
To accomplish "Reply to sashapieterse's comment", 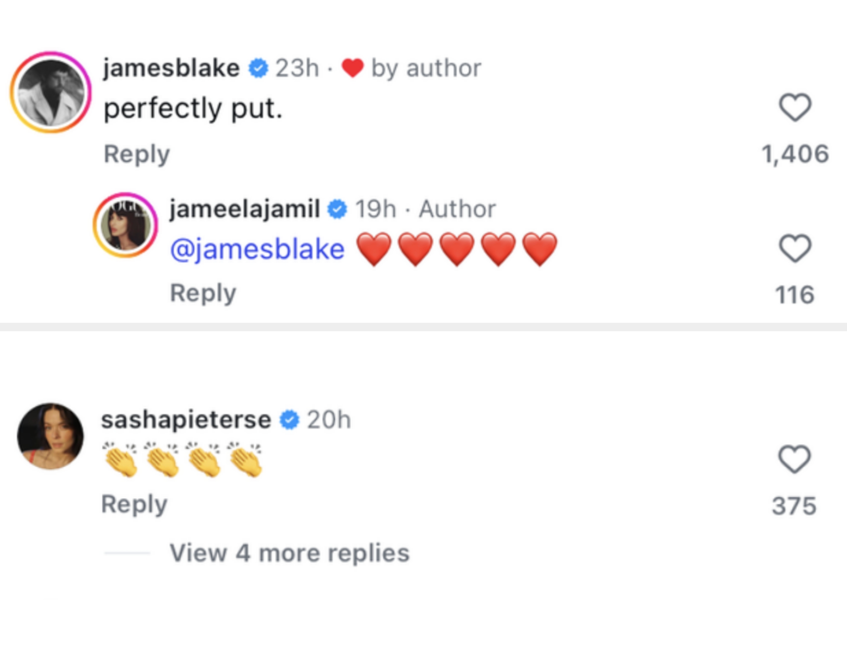I will point(134,504).
